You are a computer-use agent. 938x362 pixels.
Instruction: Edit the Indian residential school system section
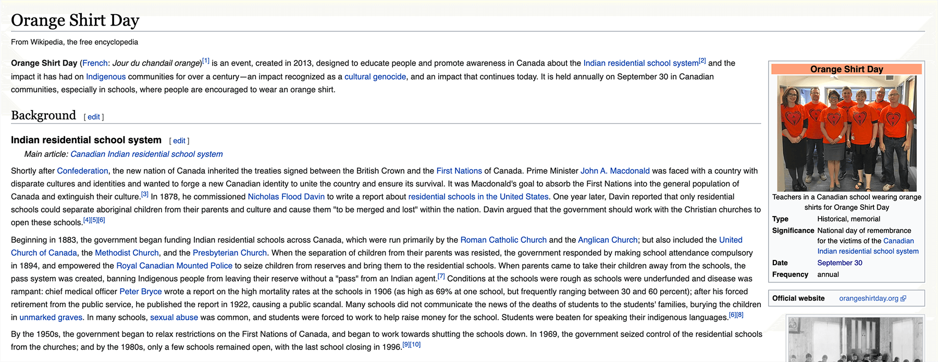click(x=179, y=141)
